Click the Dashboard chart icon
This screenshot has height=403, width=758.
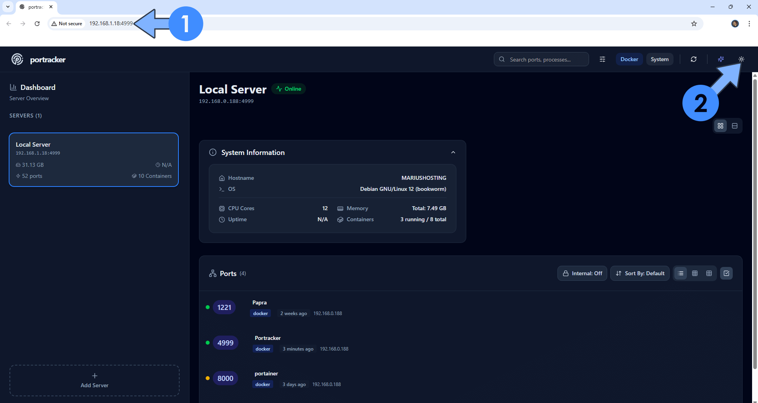(x=13, y=87)
